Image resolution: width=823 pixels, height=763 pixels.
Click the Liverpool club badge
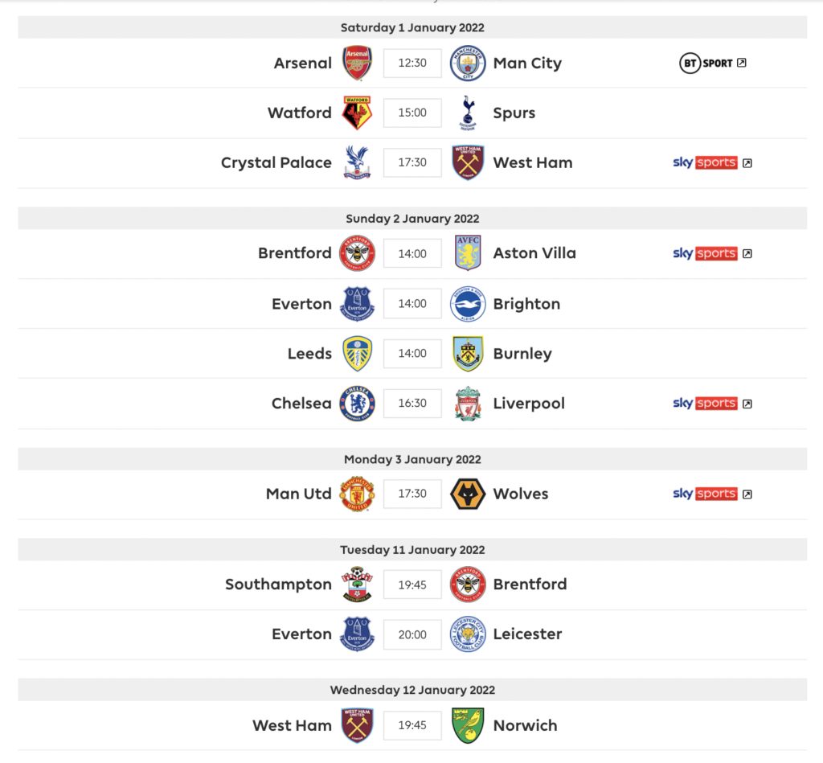[x=468, y=403]
